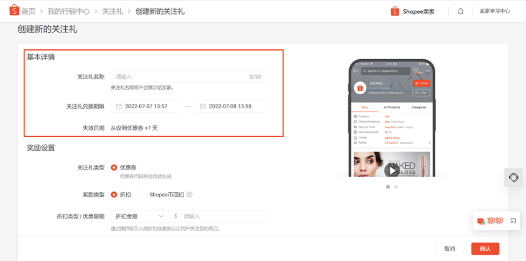The image size is (526, 261).
Task: Open the end date picker 2022-07-08 13:58
Action: (x=230, y=107)
